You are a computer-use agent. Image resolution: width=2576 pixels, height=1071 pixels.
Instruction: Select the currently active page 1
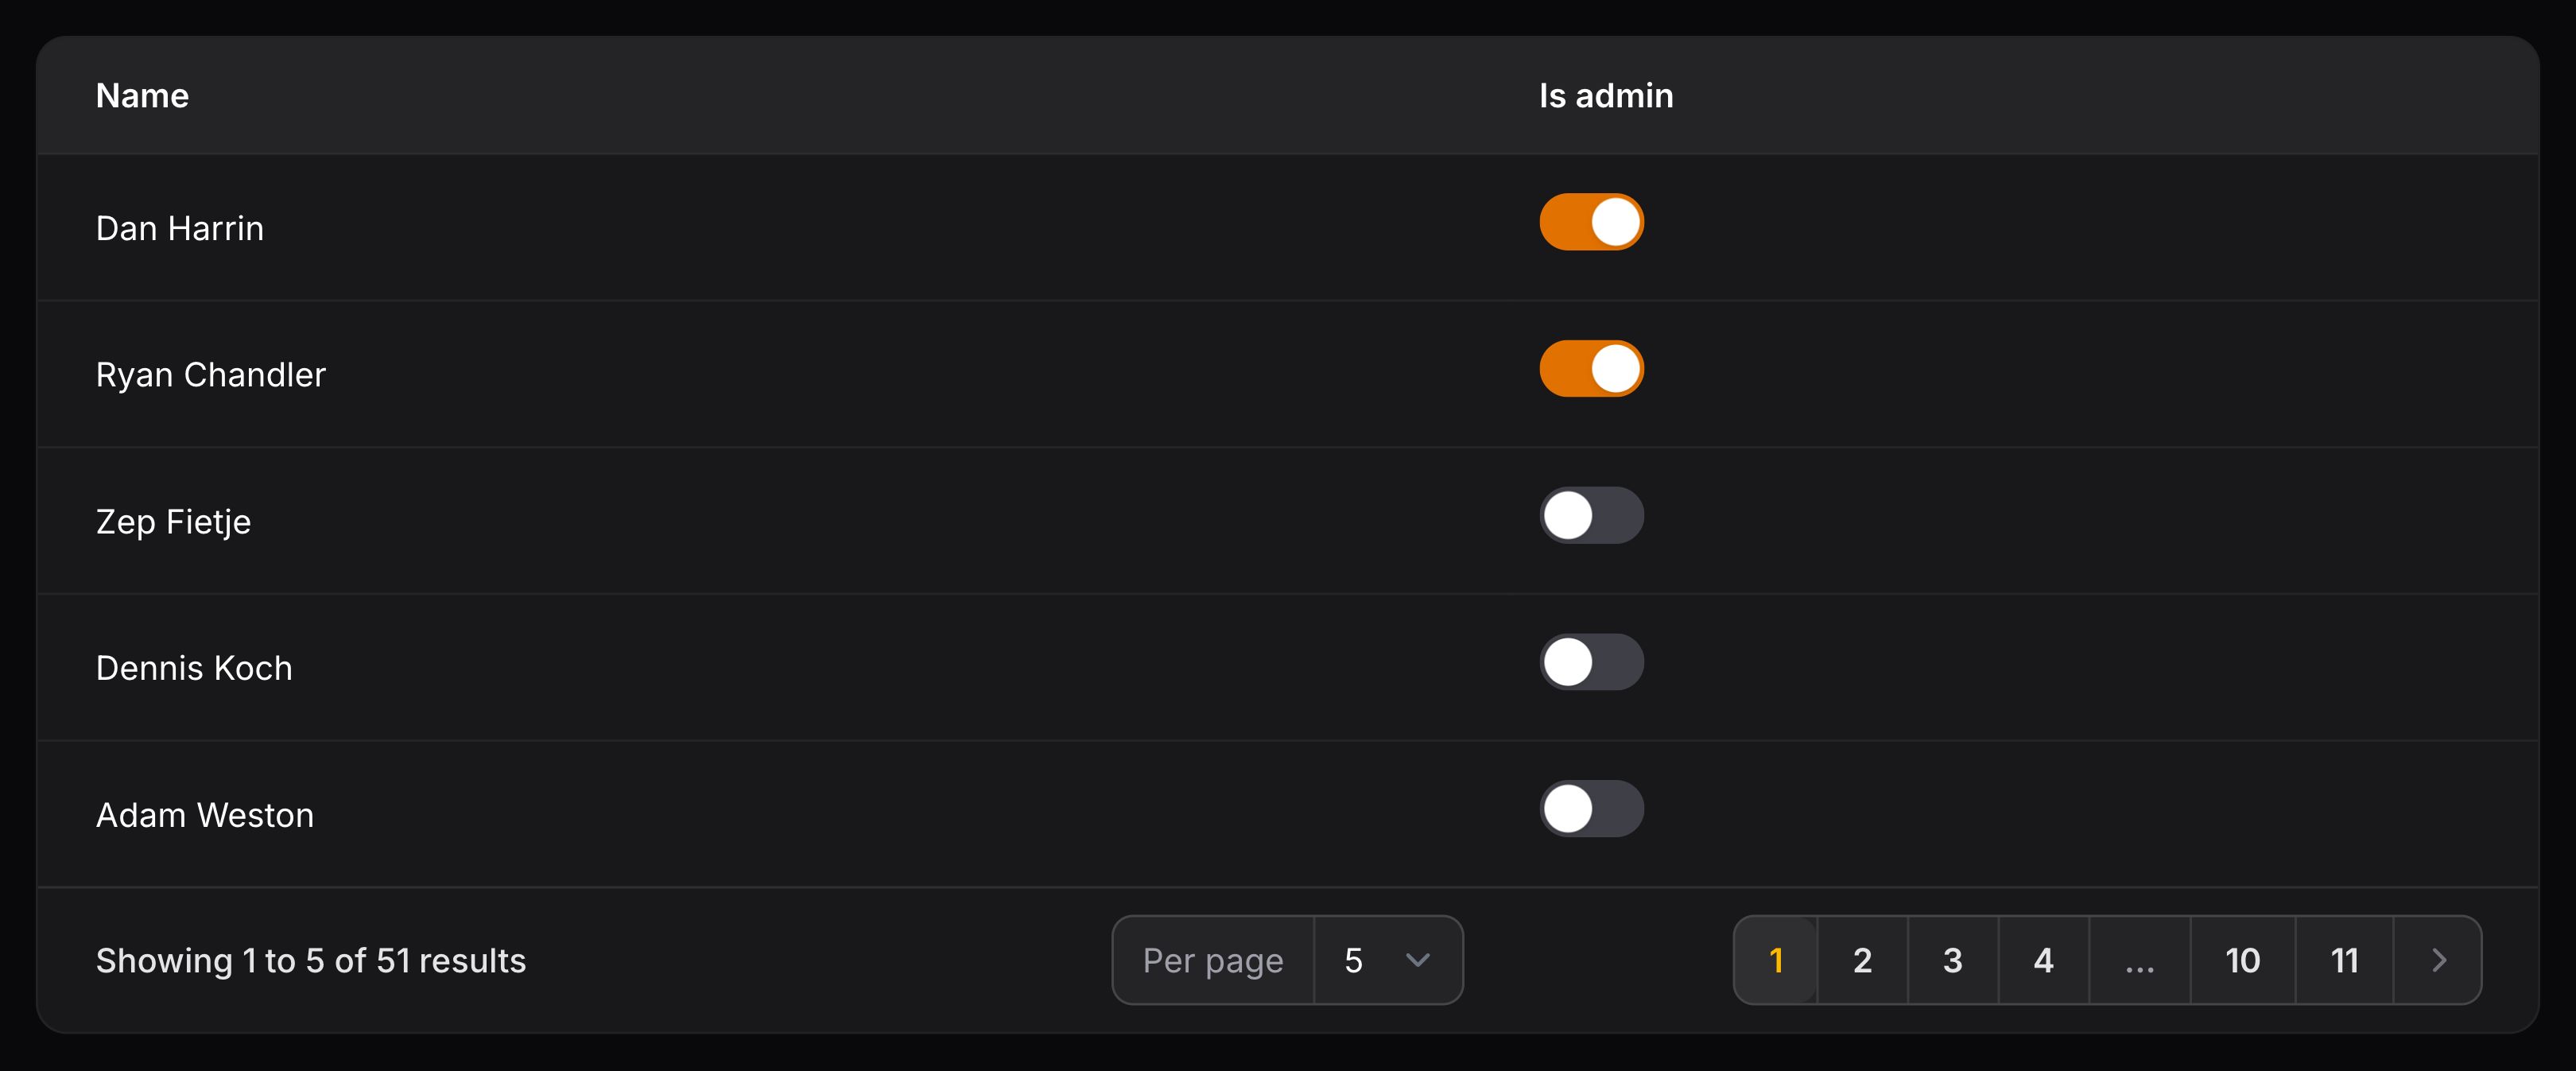tap(1775, 960)
